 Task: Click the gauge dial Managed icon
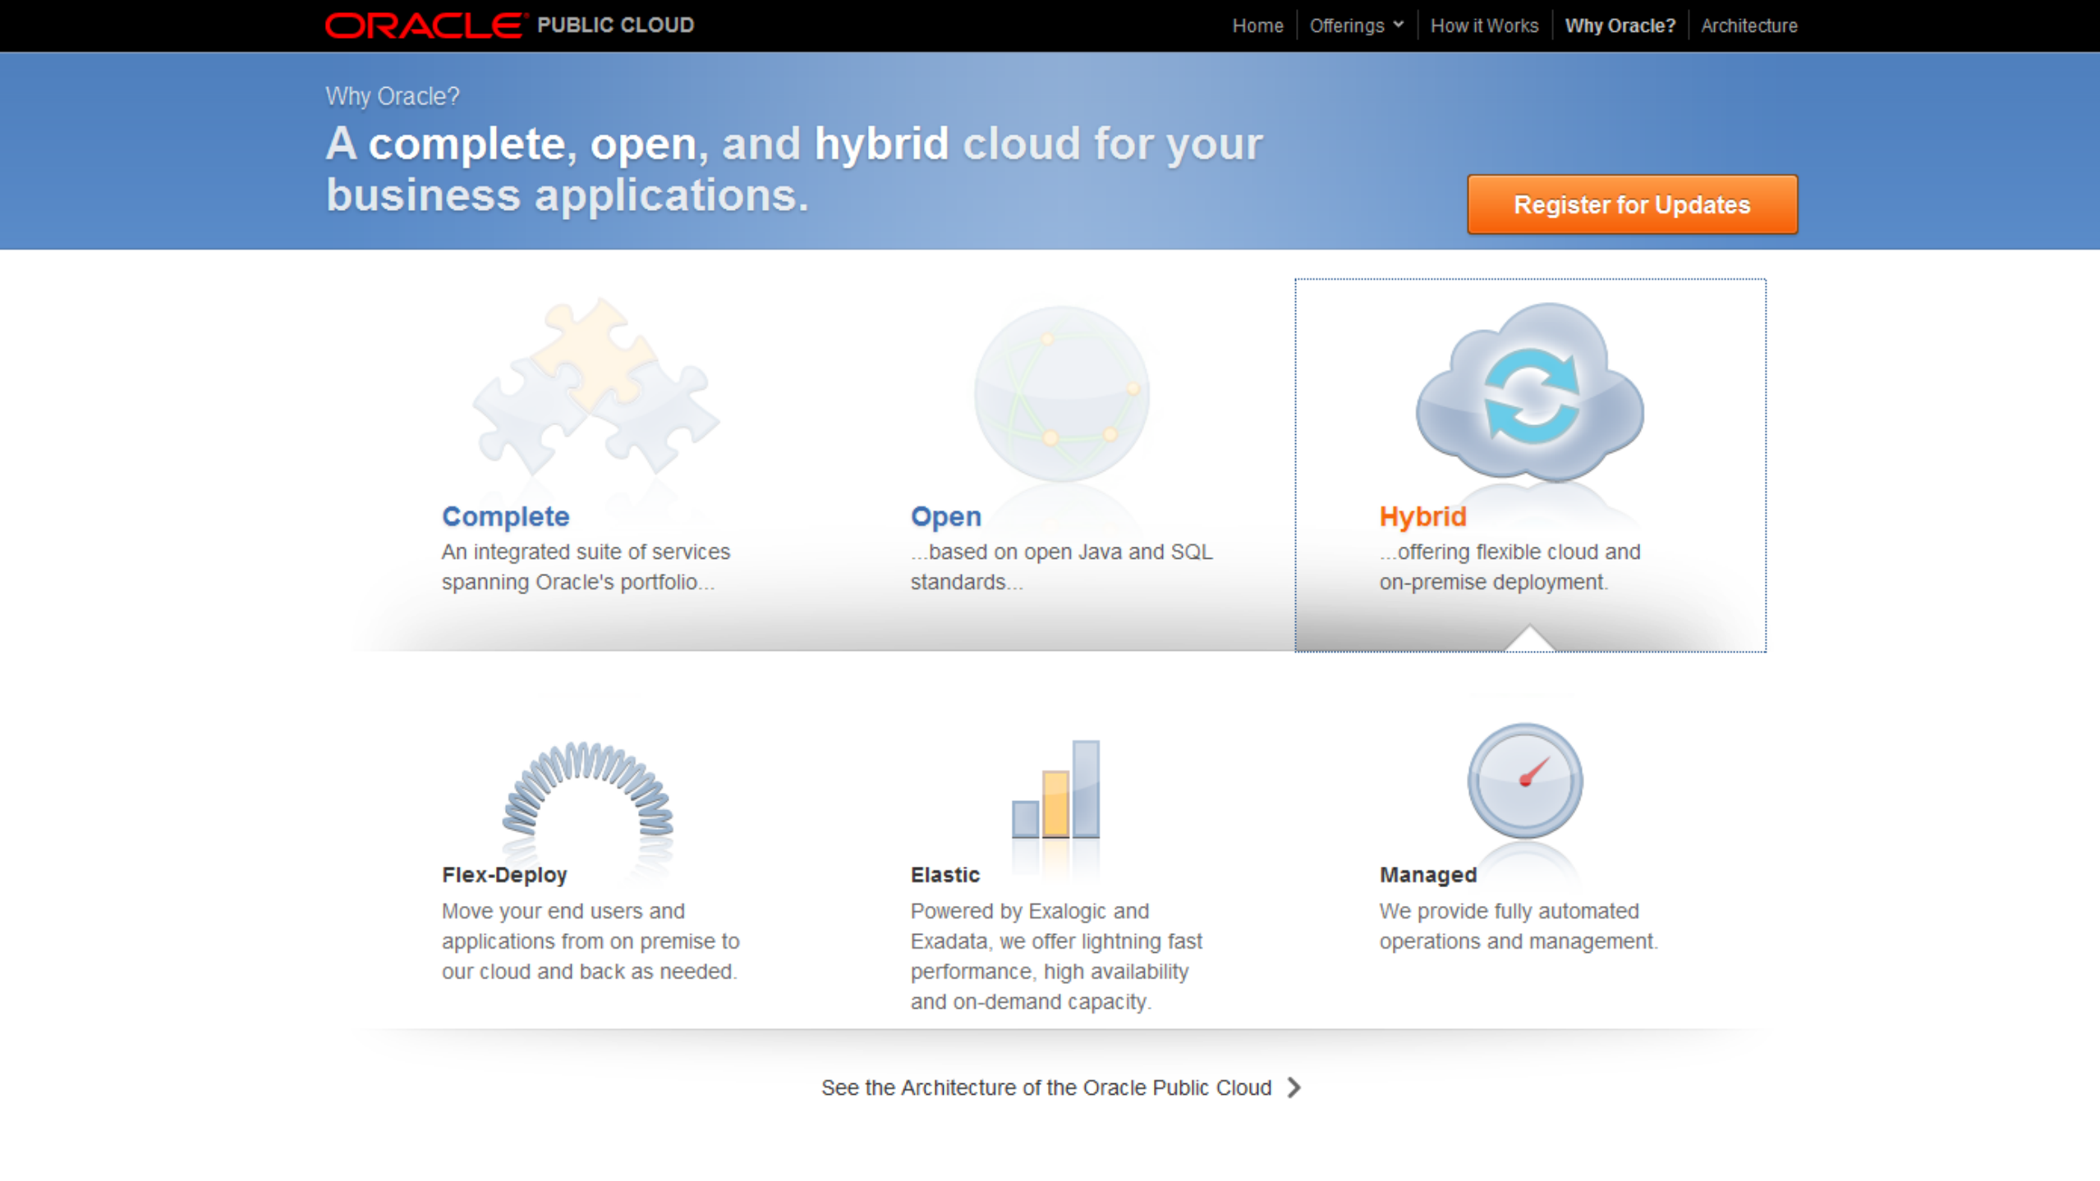[1524, 780]
